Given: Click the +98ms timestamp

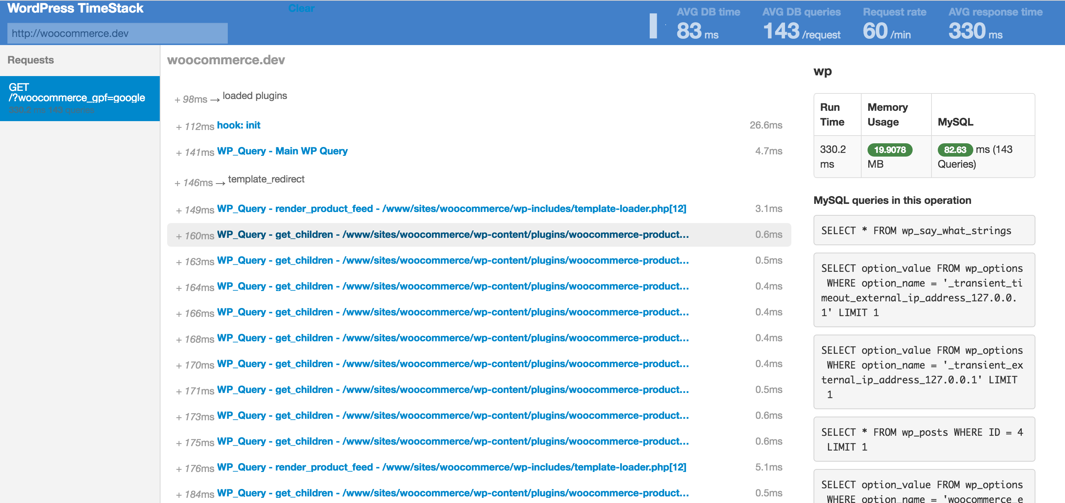Looking at the screenshot, I should [191, 99].
